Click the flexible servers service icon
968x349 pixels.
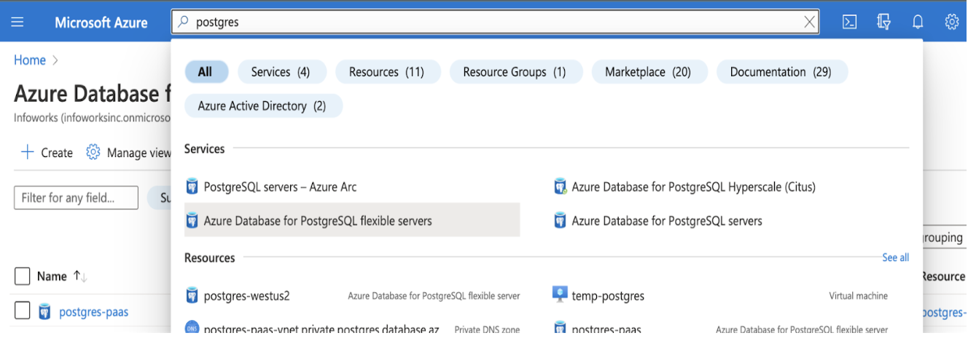192,220
